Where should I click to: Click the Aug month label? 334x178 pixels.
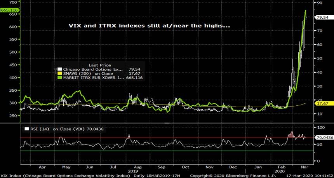click(x=138, y=168)
